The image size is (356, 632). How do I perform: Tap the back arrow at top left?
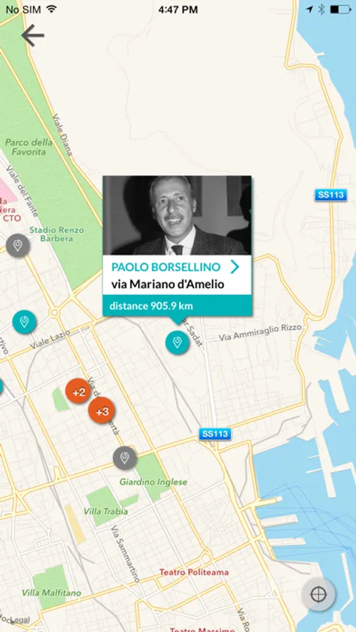point(33,35)
